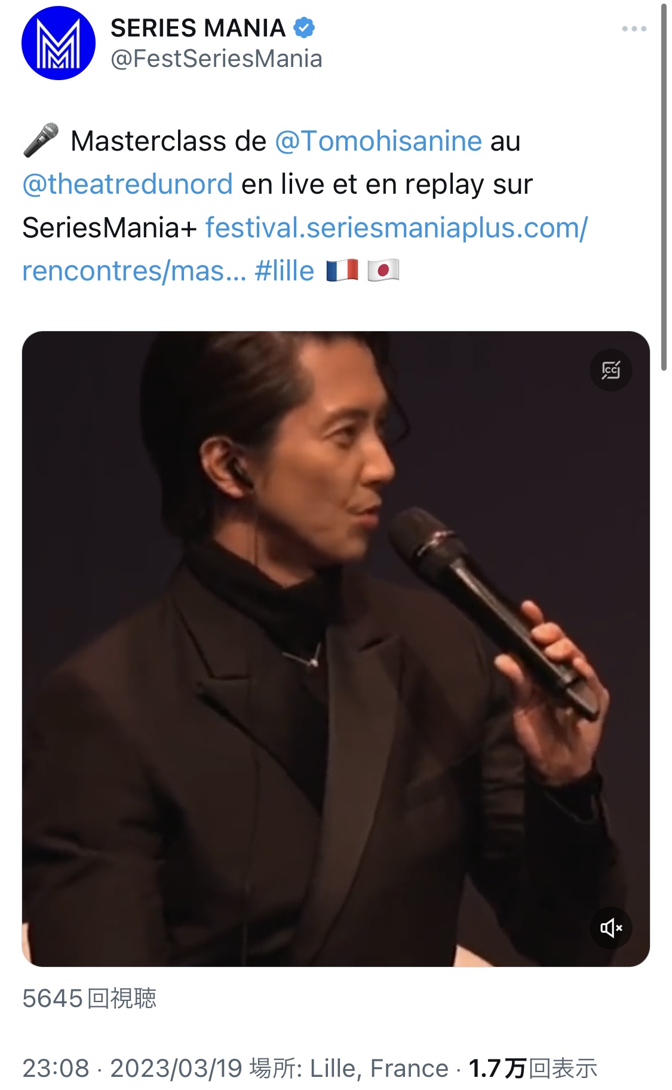The height and width of the screenshot is (1090, 672).
Task: Open the @theatredunord mention
Action: click(x=127, y=184)
